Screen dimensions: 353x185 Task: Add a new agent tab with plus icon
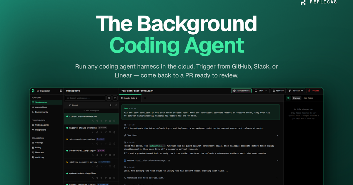coord(145,98)
